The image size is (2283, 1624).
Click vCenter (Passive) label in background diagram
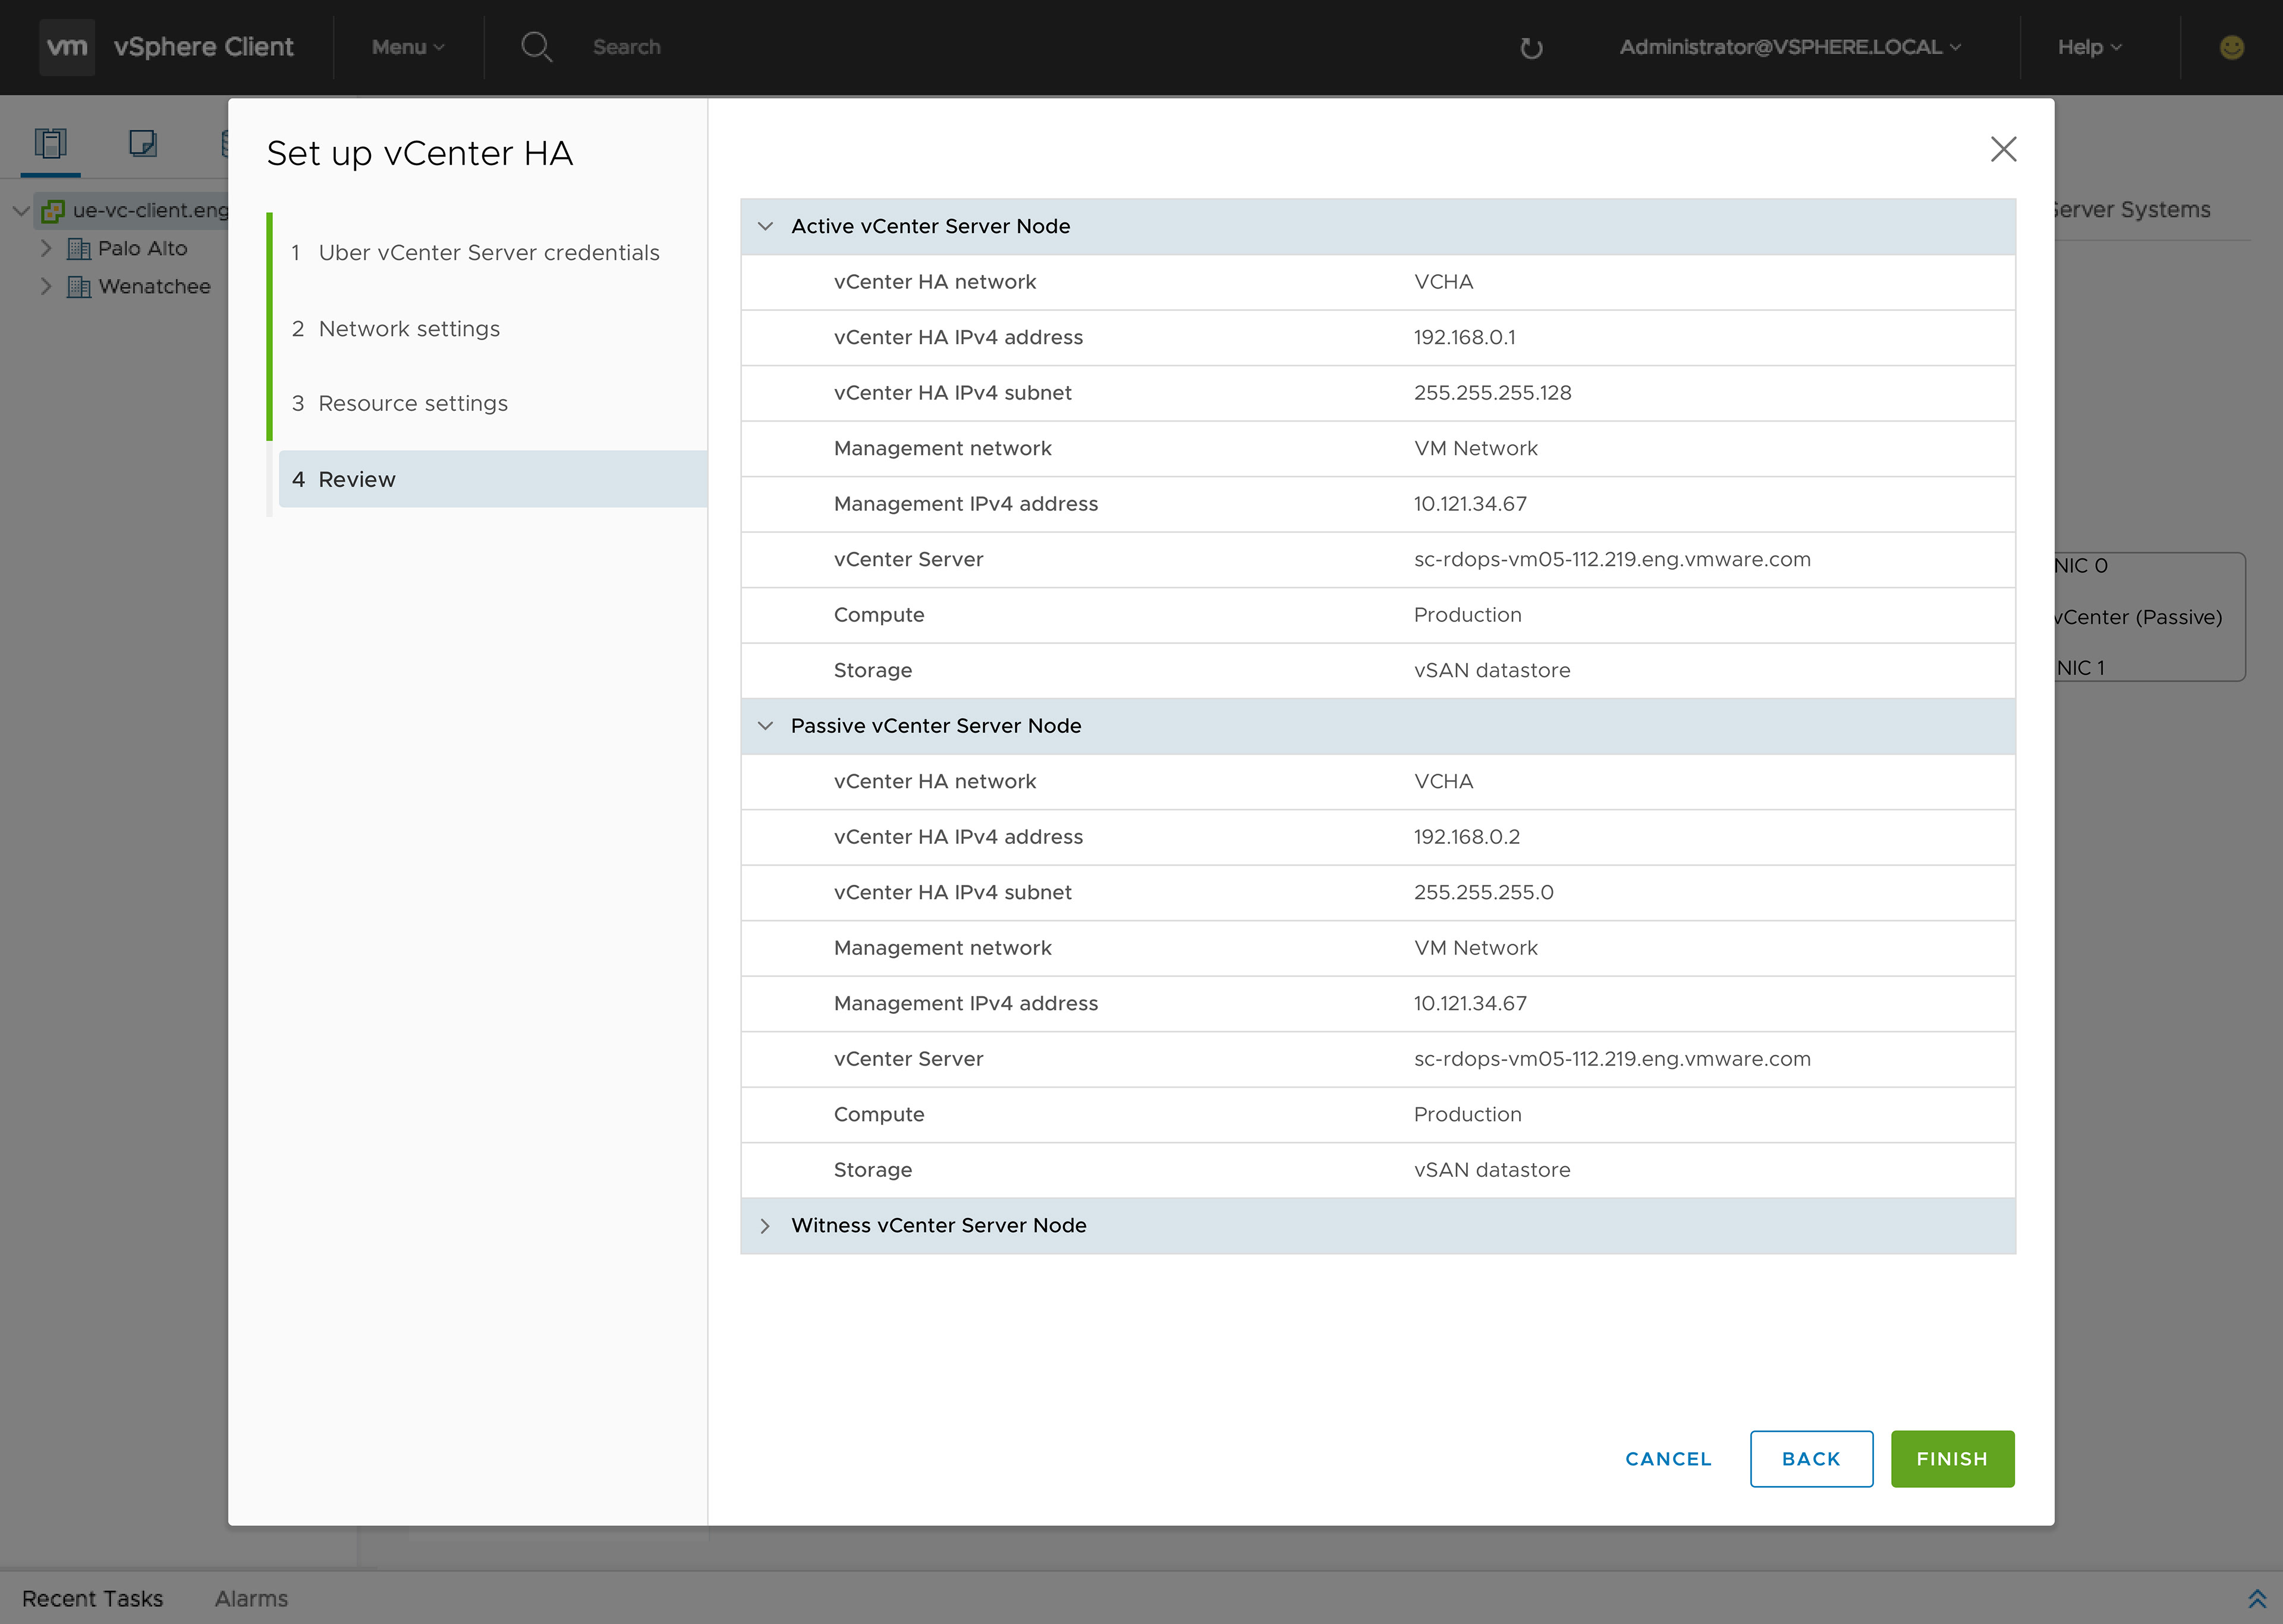point(2138,617)
